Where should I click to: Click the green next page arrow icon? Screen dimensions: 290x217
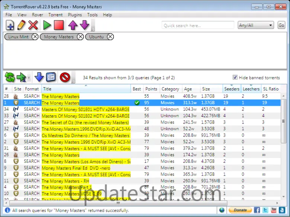[x=21, y=77]
